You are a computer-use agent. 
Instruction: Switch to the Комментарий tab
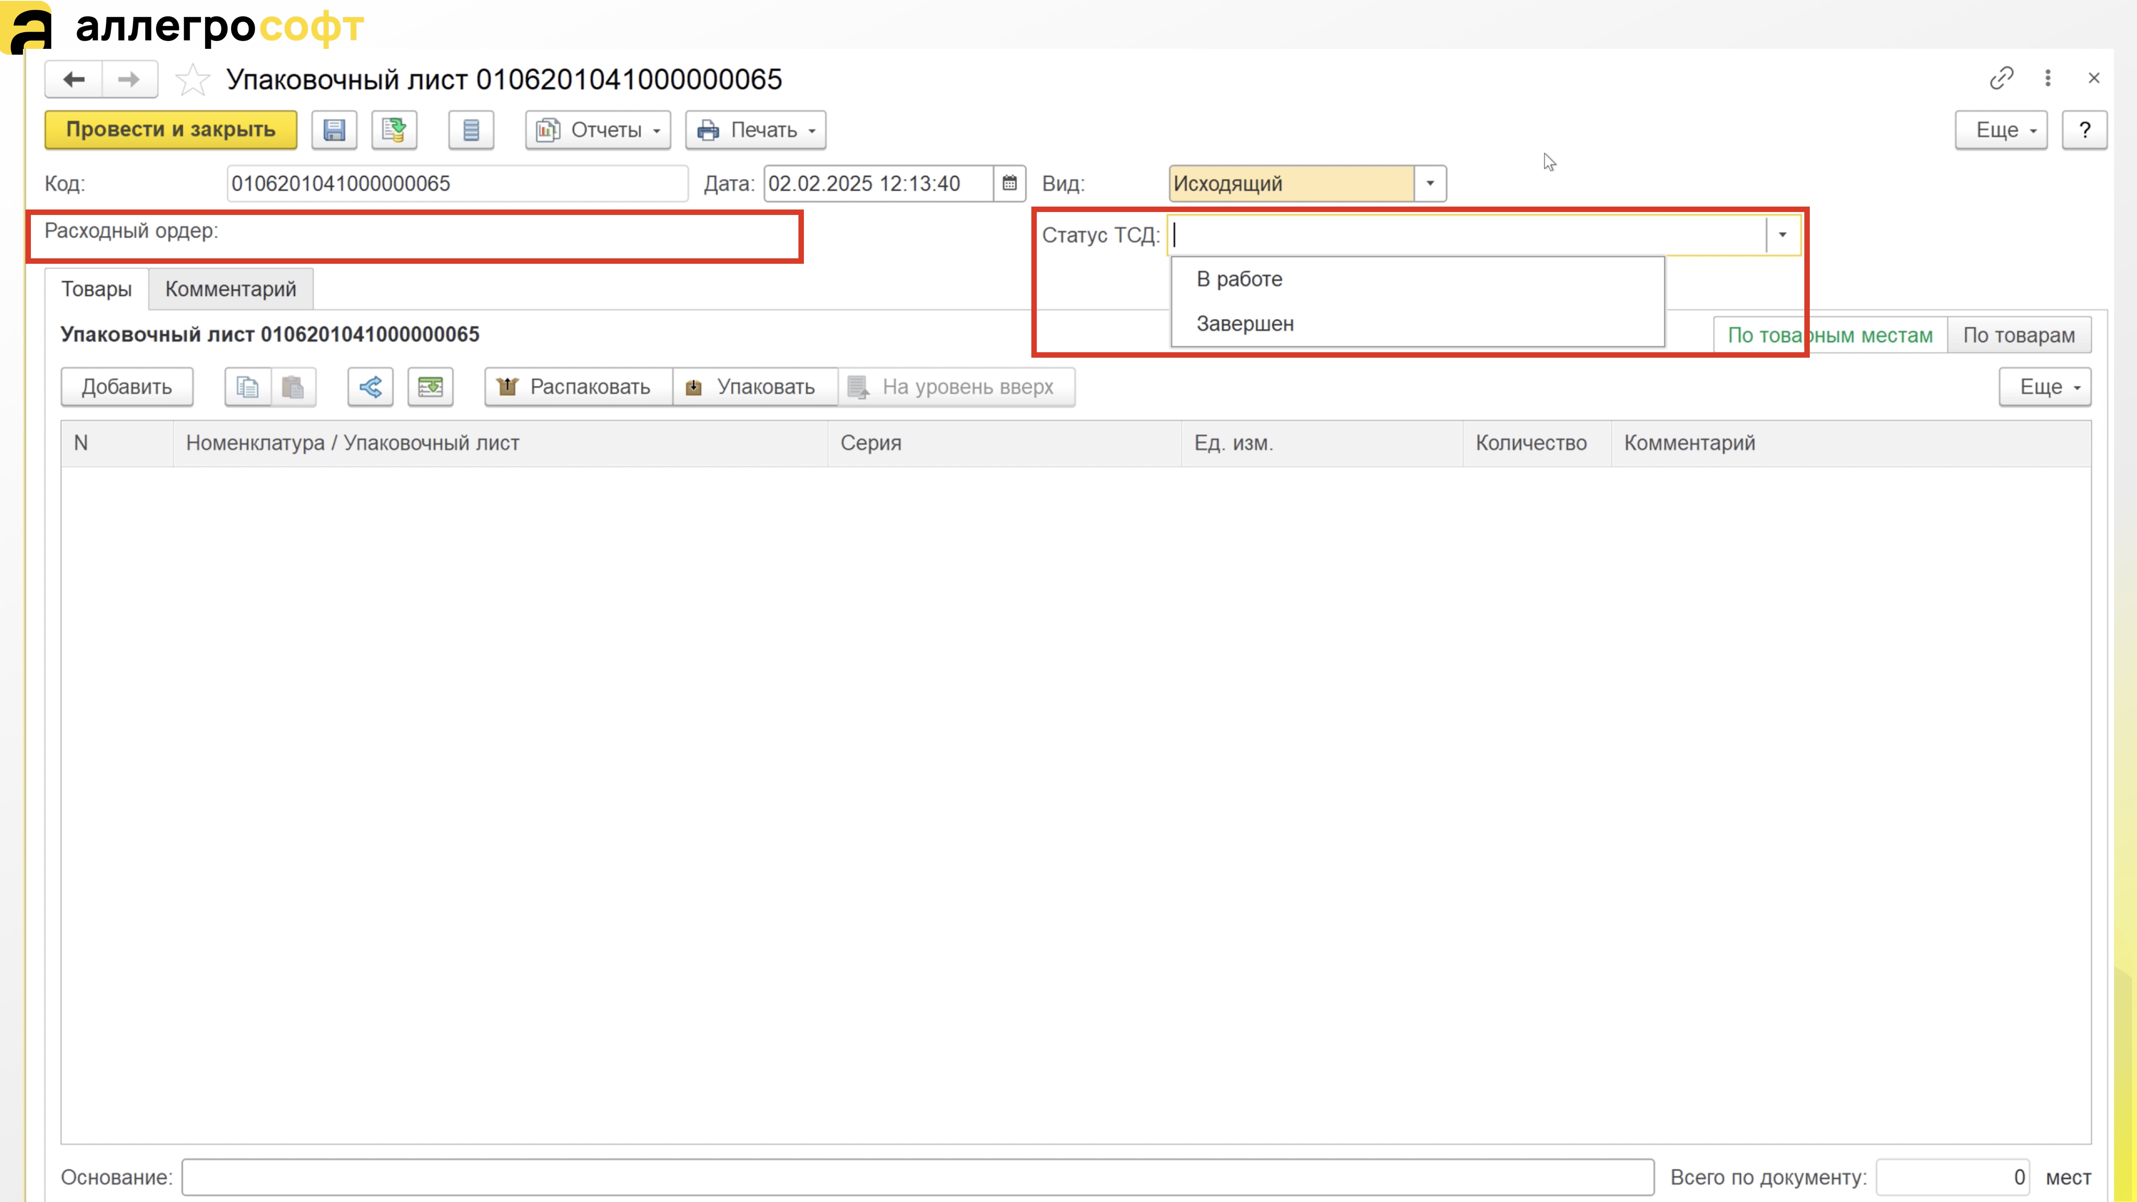point(231,289)
